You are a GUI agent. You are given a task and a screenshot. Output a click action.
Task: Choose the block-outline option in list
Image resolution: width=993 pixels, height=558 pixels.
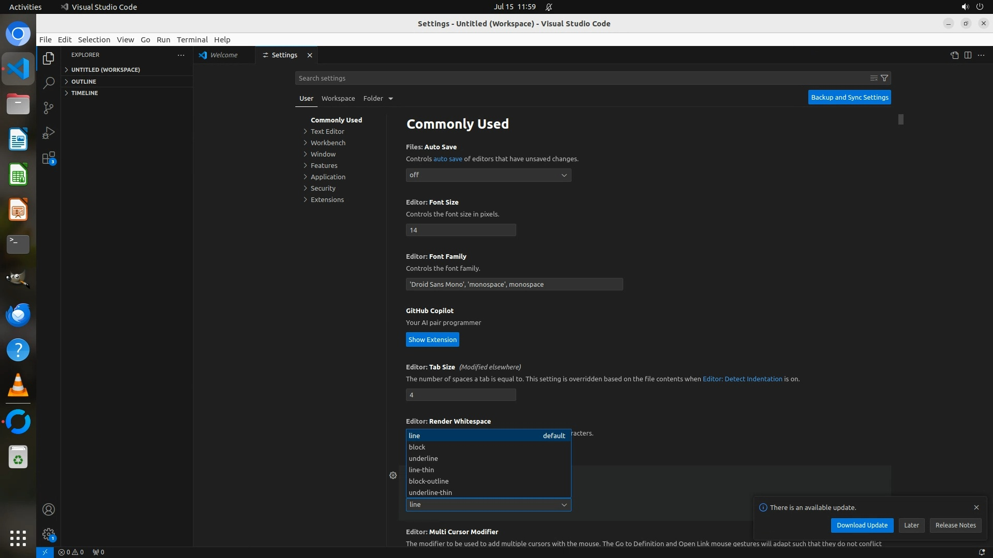tap(429, 481)
